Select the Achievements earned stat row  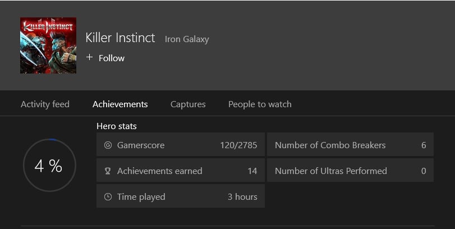click(x=181, y=171)
